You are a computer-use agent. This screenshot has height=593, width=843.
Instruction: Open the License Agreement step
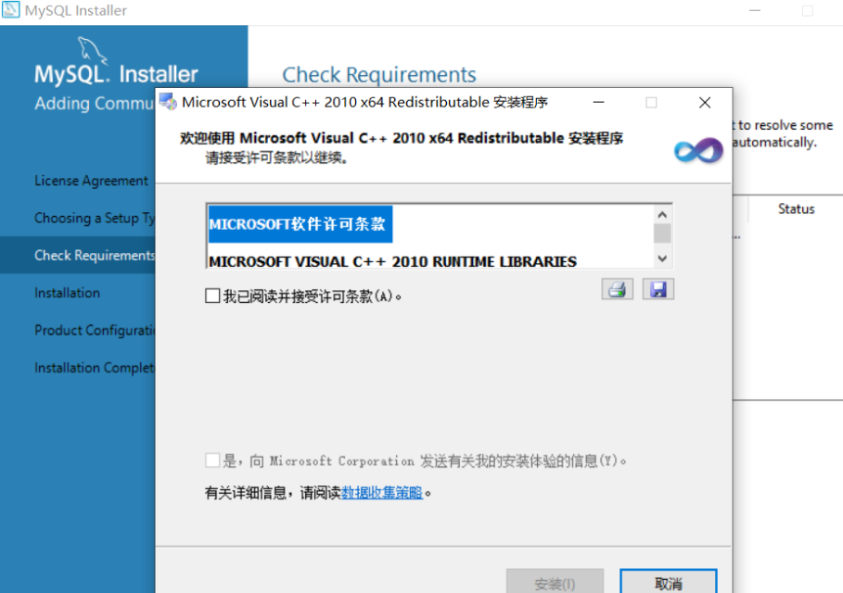(91, 181)
